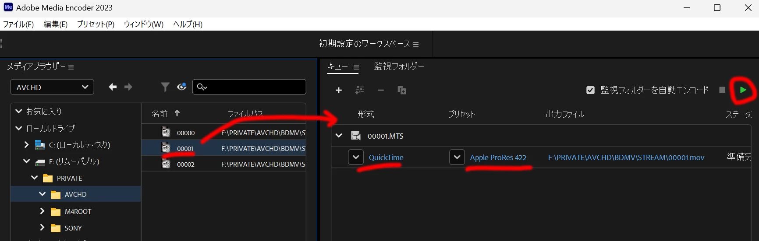Click the 形式 column header
The height and width of the screenshot is (241, 759).
(366, 114)
